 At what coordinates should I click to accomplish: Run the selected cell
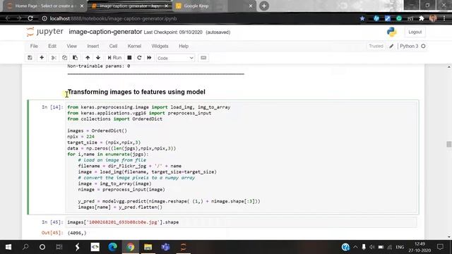(x=114, y=58)
